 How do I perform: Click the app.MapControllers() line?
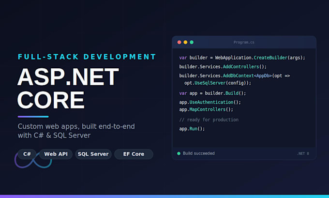click(206, 109)
